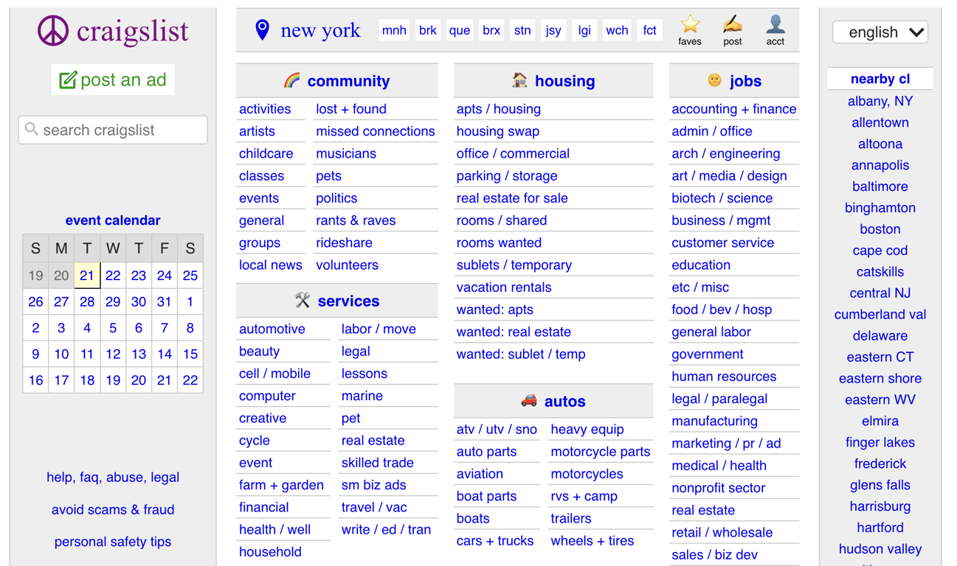Open art / media / design jobs

(x=729, y=175)
